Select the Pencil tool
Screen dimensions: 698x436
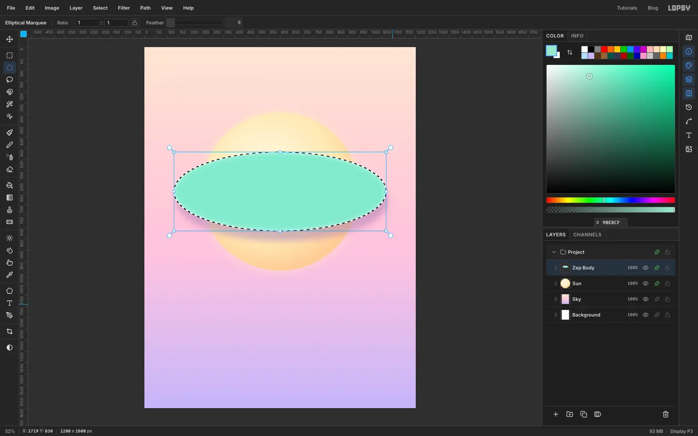coord(10,145)
